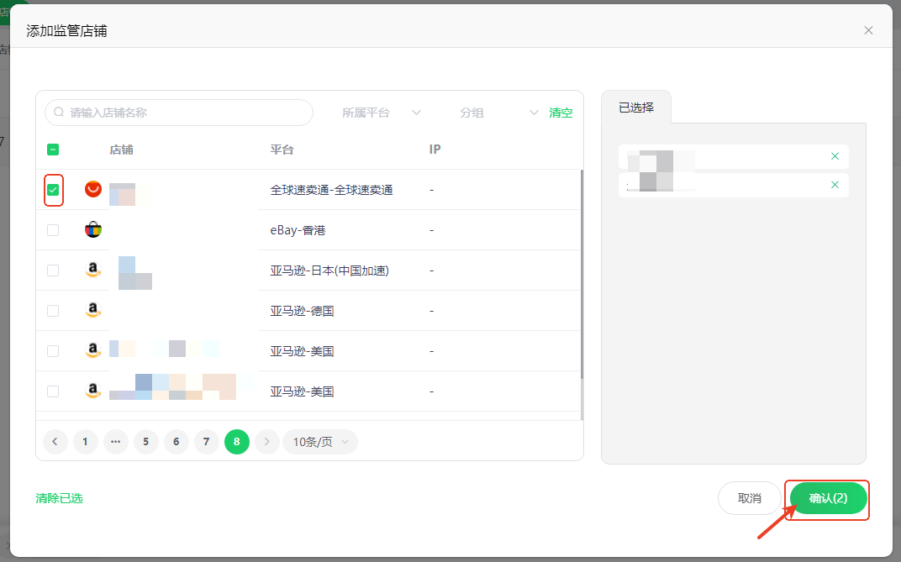Uncheck the 全球速卖通 store checkbox

point(53,190)
